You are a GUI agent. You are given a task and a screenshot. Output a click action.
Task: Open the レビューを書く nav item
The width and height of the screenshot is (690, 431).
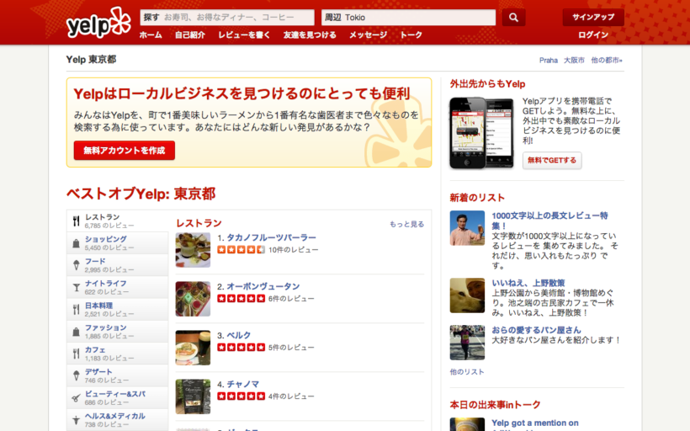pos(243,35)
